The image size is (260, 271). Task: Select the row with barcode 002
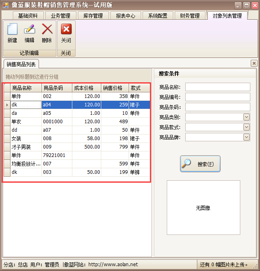tap(77, 96)
